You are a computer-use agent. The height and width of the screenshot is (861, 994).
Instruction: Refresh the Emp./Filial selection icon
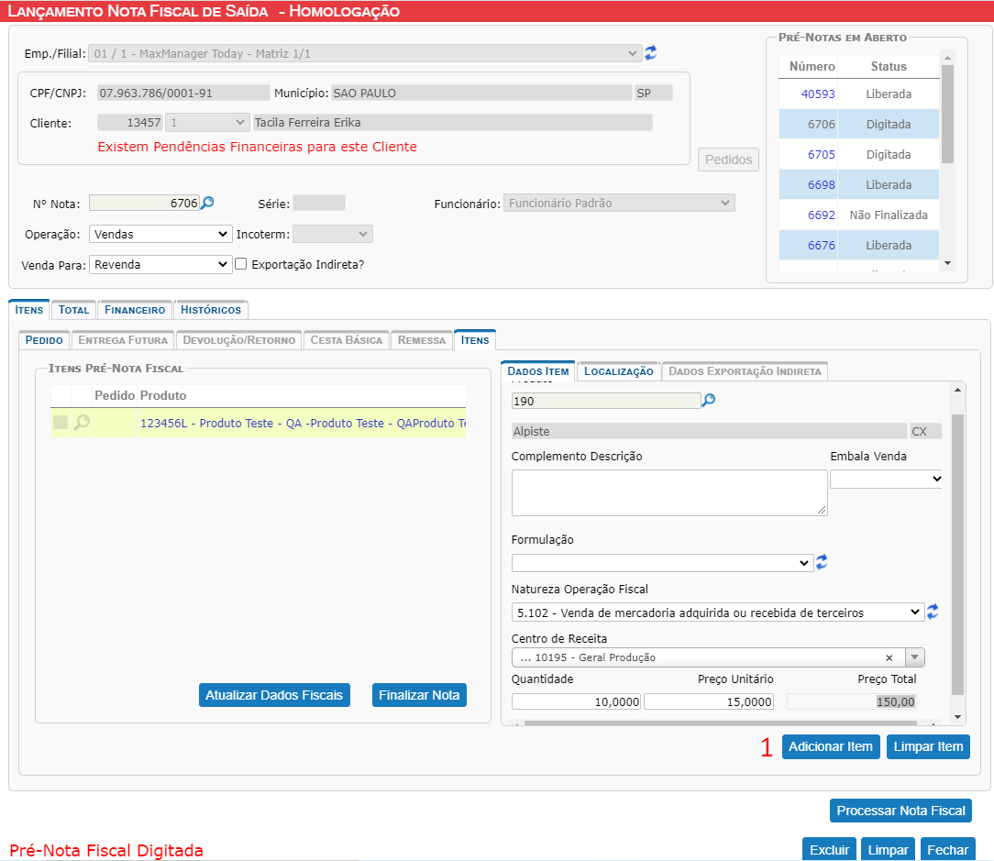(650, 53)
